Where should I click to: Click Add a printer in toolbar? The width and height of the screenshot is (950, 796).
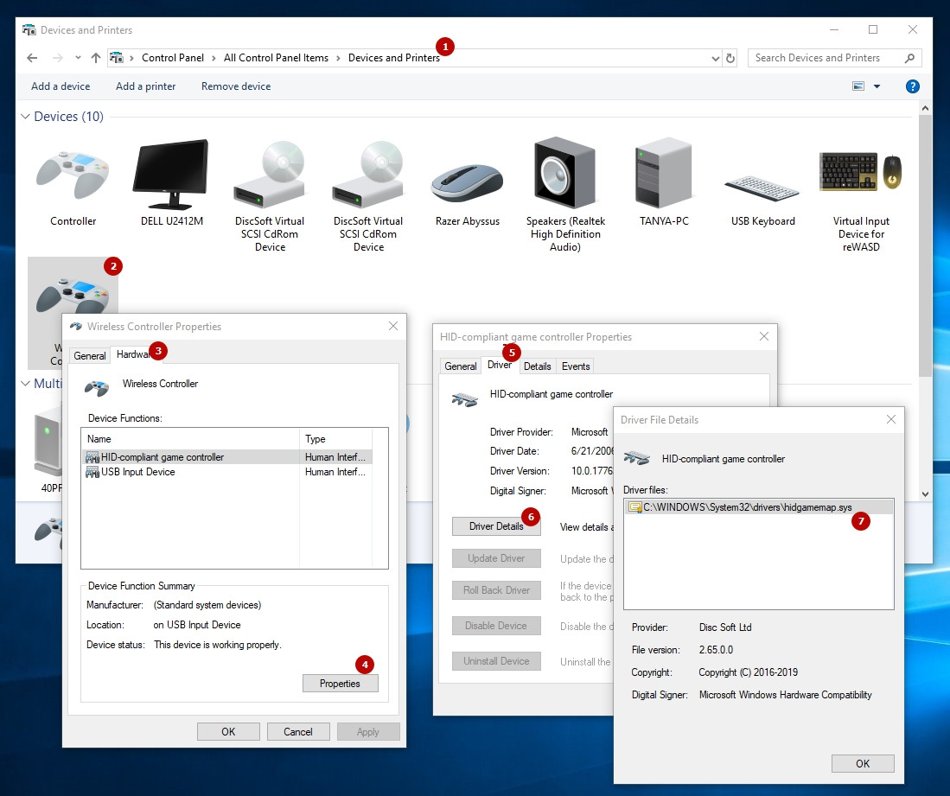tap(145, 86)
